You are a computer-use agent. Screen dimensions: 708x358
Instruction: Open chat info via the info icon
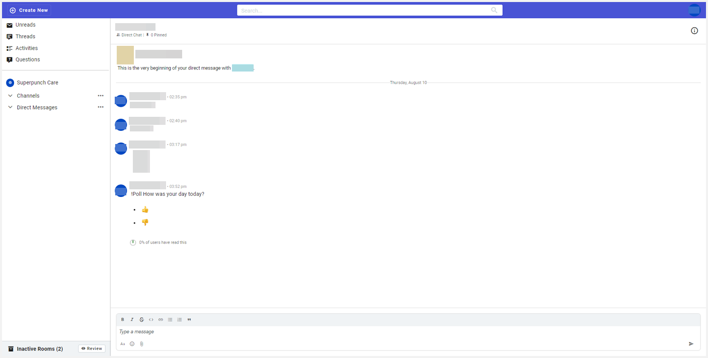(694, 31)
